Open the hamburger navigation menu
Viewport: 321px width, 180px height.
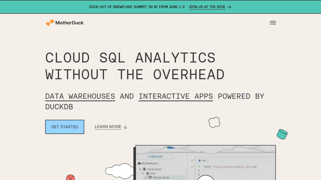[273, 23]
